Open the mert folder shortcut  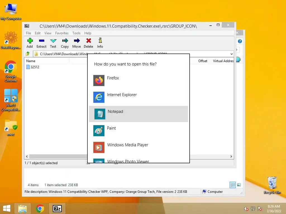coord(11,128)
